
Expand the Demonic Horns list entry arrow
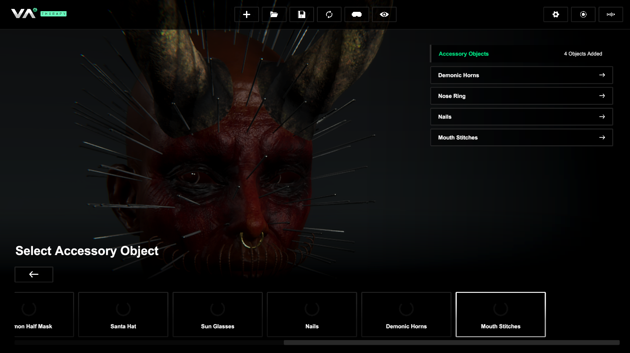[602, 75]
